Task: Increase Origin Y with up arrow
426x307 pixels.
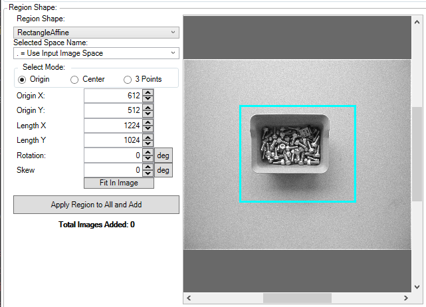Action: point(148,107)
